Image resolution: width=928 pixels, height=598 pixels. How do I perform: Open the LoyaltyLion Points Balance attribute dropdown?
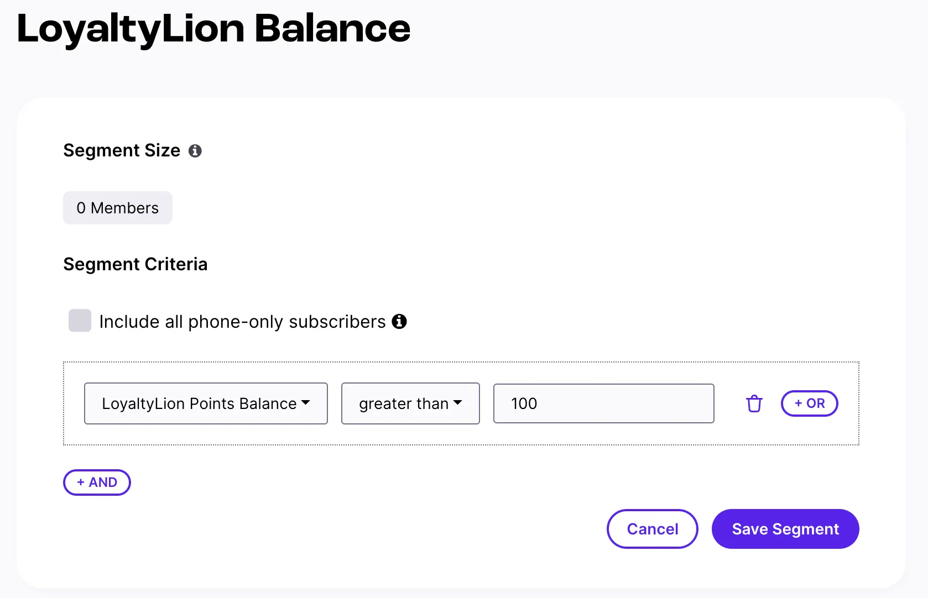pos(206,403)
